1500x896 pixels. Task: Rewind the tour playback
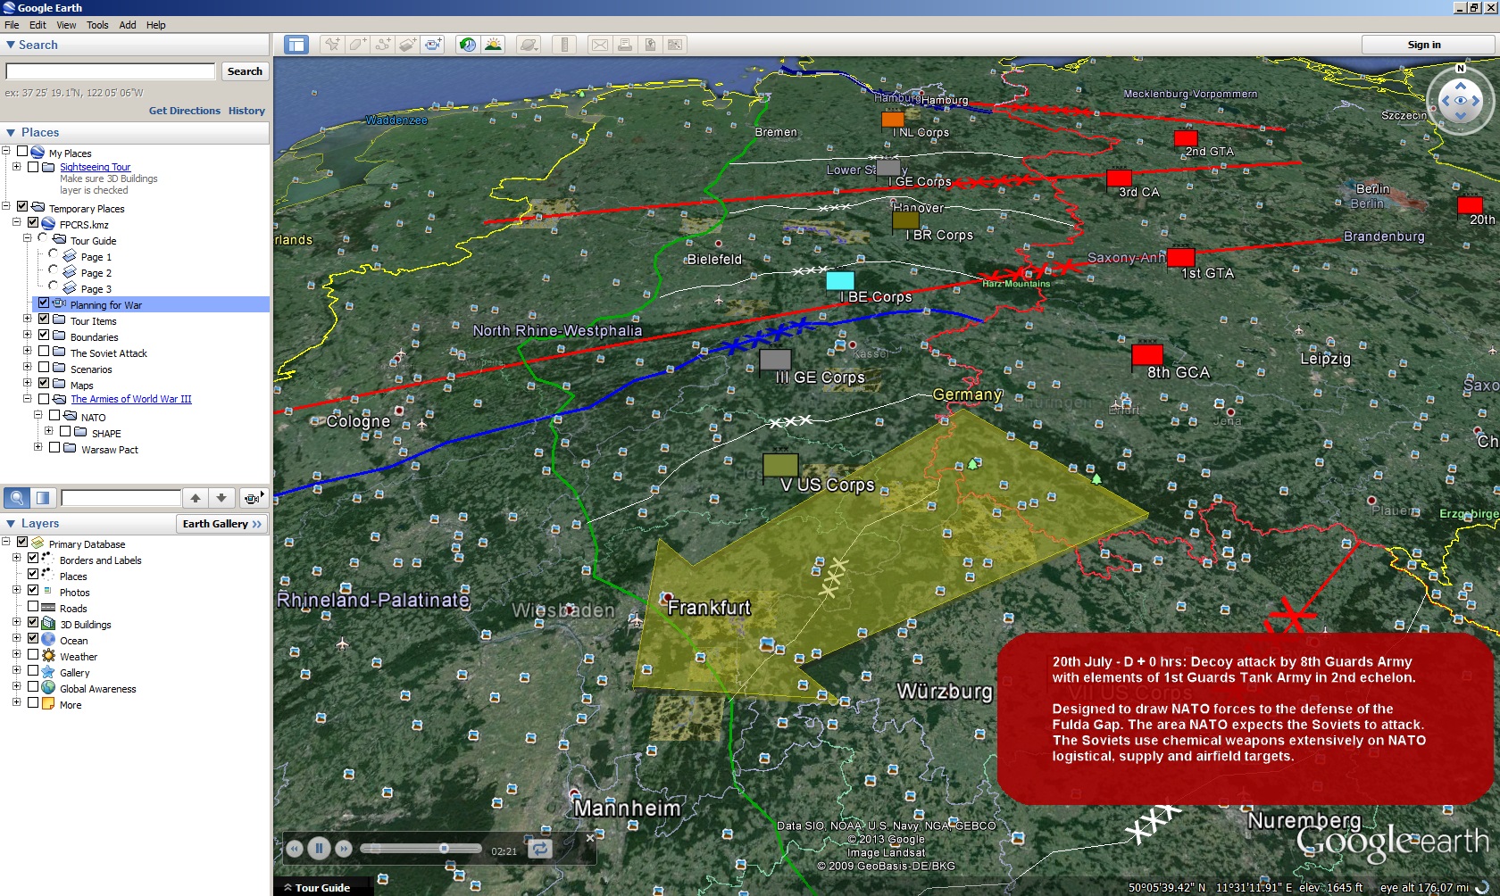click(x=295, y=849)
